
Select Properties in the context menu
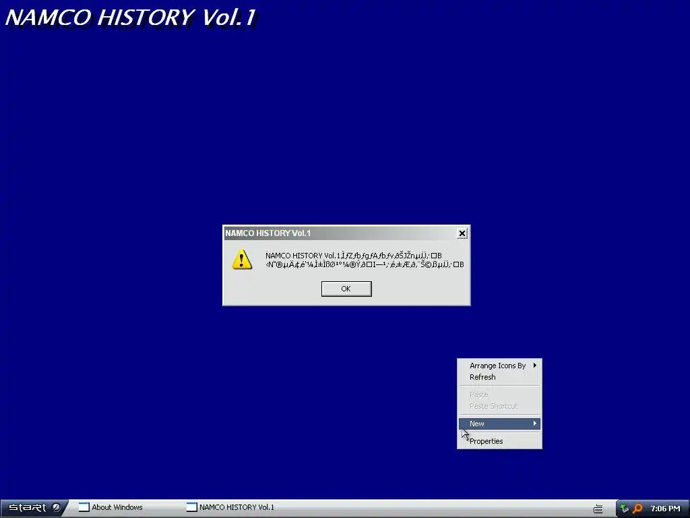click(499, 441)
